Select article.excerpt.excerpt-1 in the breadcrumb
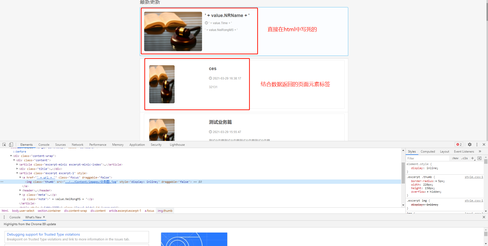This screenshot has width=488, height=246. click(x=125, y=210)
